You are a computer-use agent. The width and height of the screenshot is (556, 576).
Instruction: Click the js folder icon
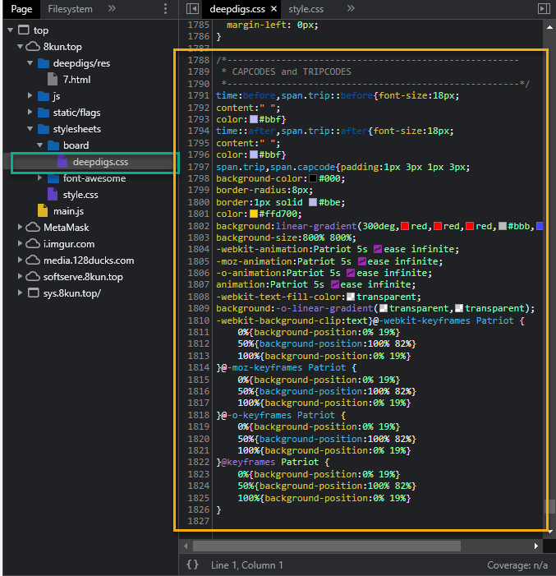tap(44, 96)
